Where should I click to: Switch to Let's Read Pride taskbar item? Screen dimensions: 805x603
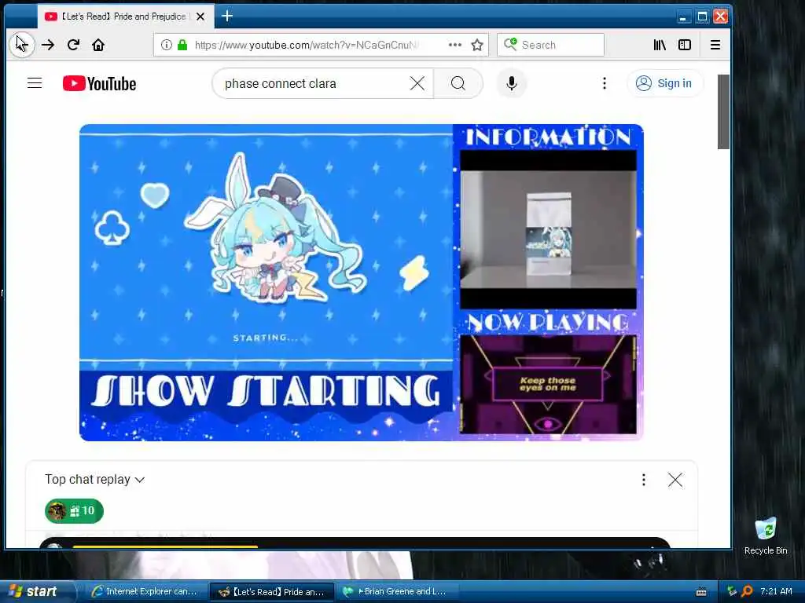pyautogui.click(x=271, y=591)
